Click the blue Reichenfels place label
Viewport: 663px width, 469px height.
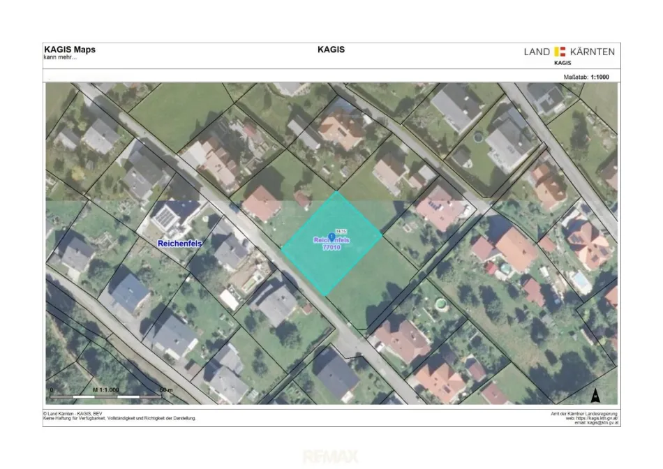pyautogui.click(x=179, y=244)
